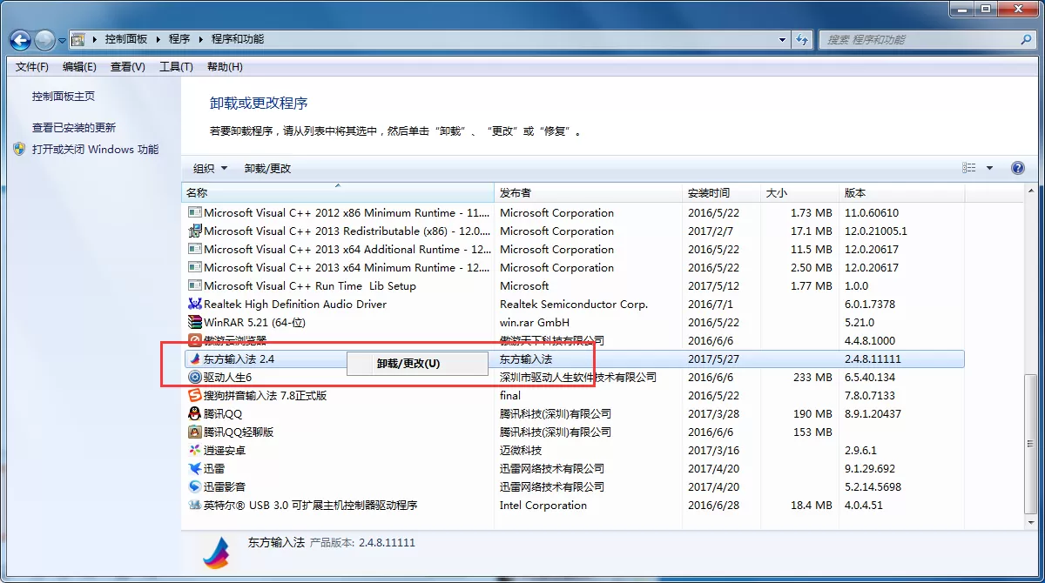Image resolution: width=1045 pixels, height=583 pixels.
Task: Open the 控制面板主页 link
Action: [64, 97]
